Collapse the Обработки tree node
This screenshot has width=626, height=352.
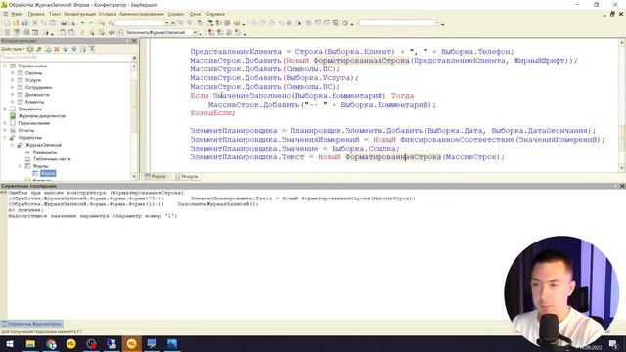tap(5, 138)
